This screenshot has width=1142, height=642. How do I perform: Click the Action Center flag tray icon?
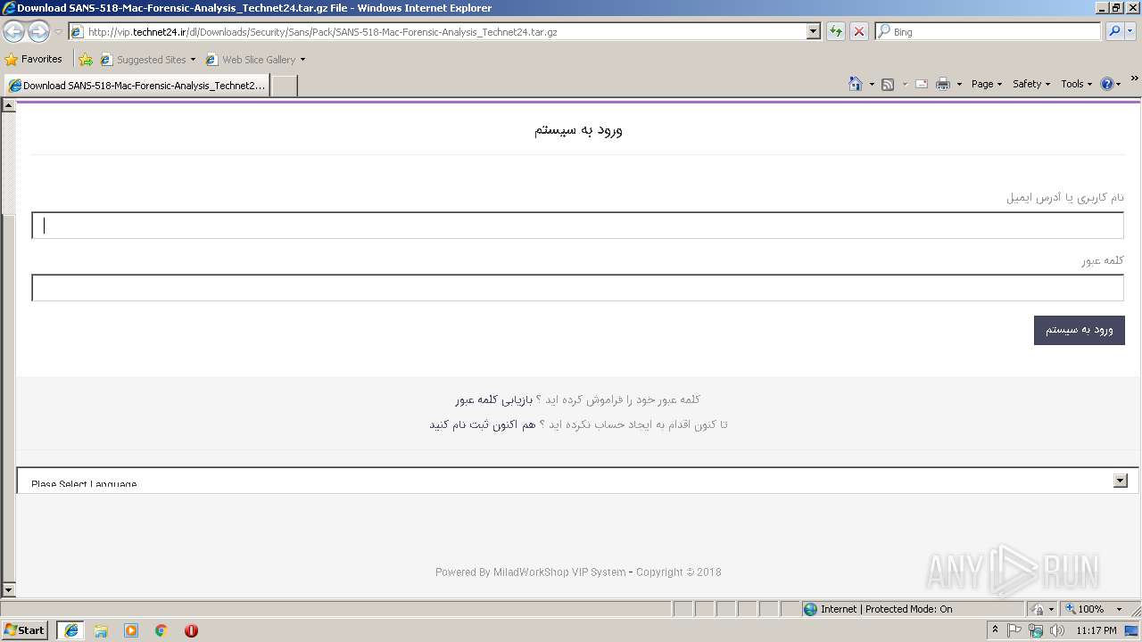point(1014,630)
